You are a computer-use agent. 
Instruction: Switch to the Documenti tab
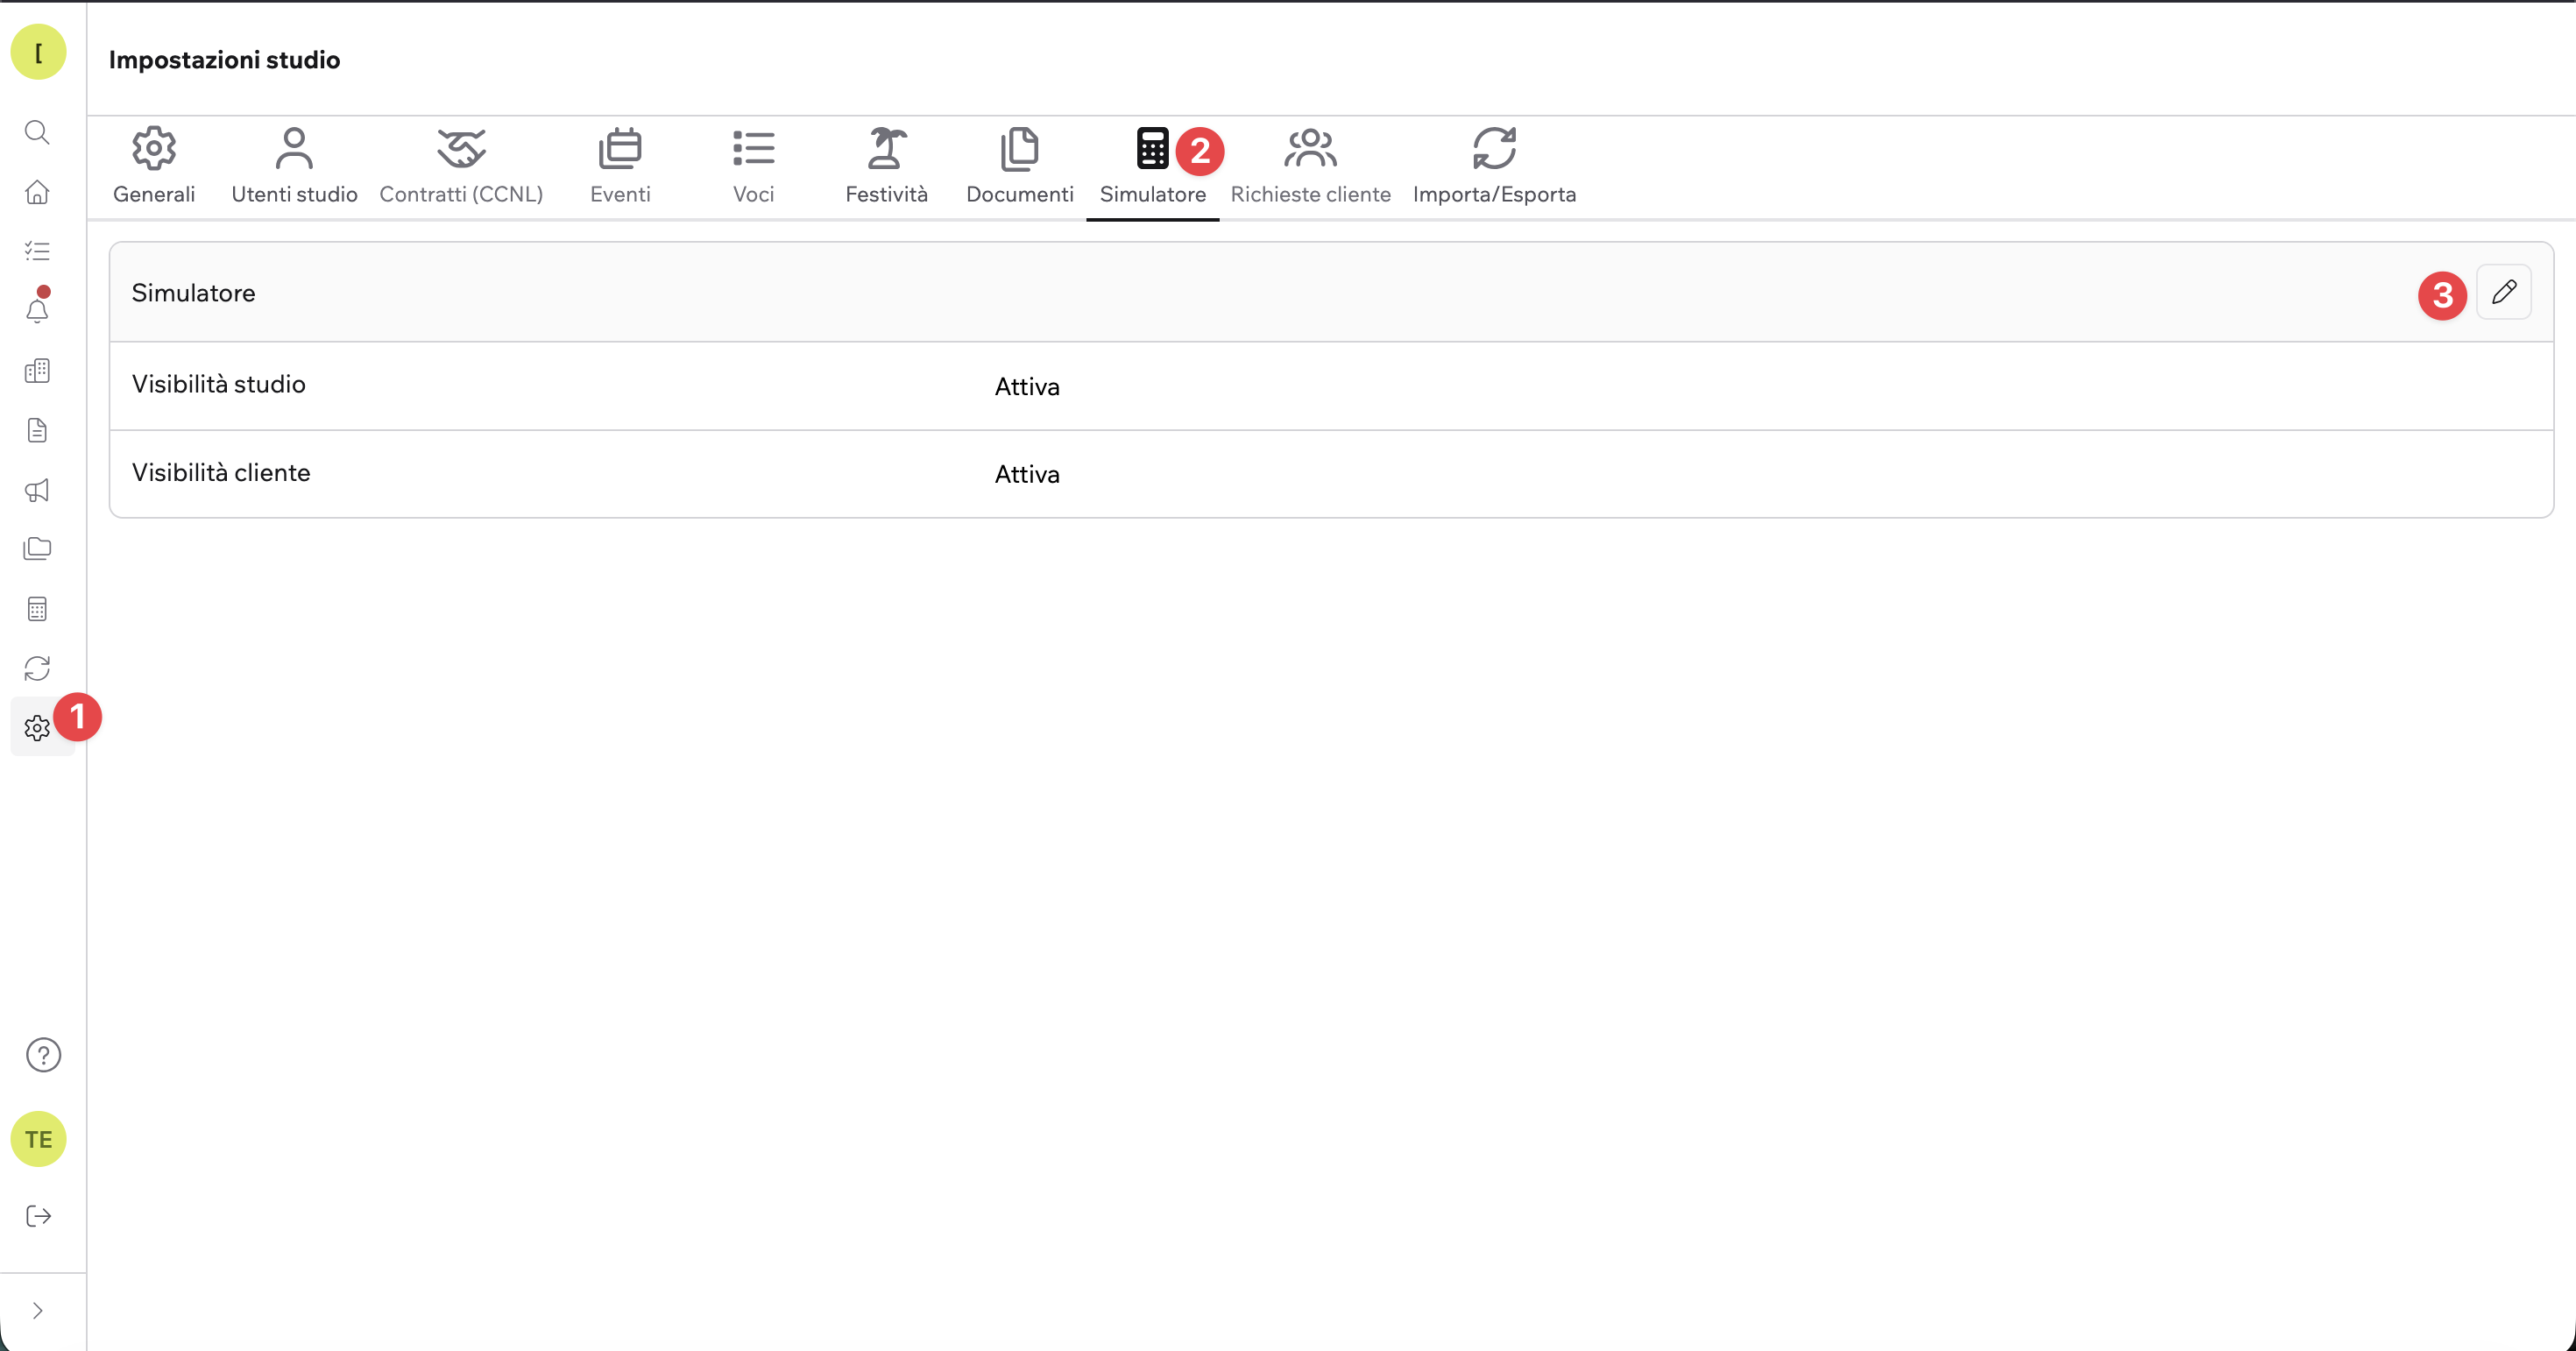pyautogui.click(x=1019, y=166)
